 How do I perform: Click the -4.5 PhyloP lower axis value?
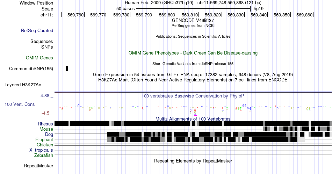pyautogui.click(x=45, y=113)
